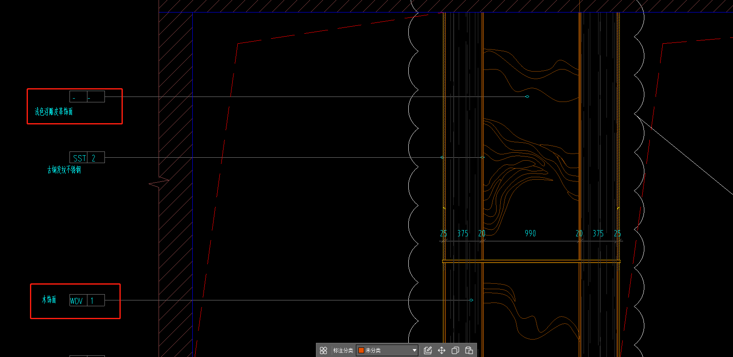The image size is (733, 357).
Task: Select the 浅色浮雕皮革饰面 text label
Action: pos(54,112)
